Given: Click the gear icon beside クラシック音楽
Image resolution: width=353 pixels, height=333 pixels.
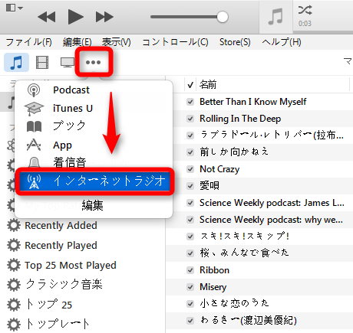Looking at the screenshot, I should tap(14, 285).
